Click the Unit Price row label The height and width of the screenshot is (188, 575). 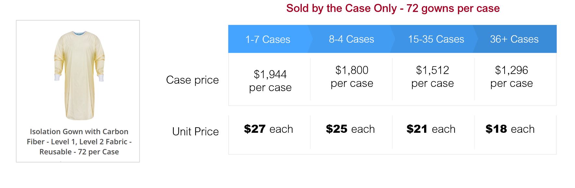point(195,131)
